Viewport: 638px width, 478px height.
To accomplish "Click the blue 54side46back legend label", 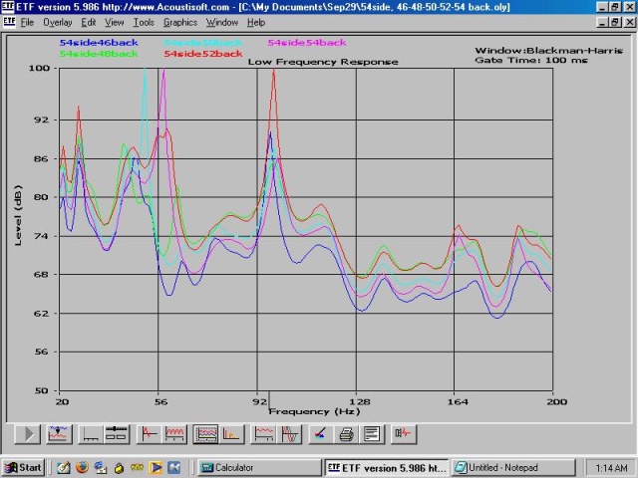I will coord(99,43).
